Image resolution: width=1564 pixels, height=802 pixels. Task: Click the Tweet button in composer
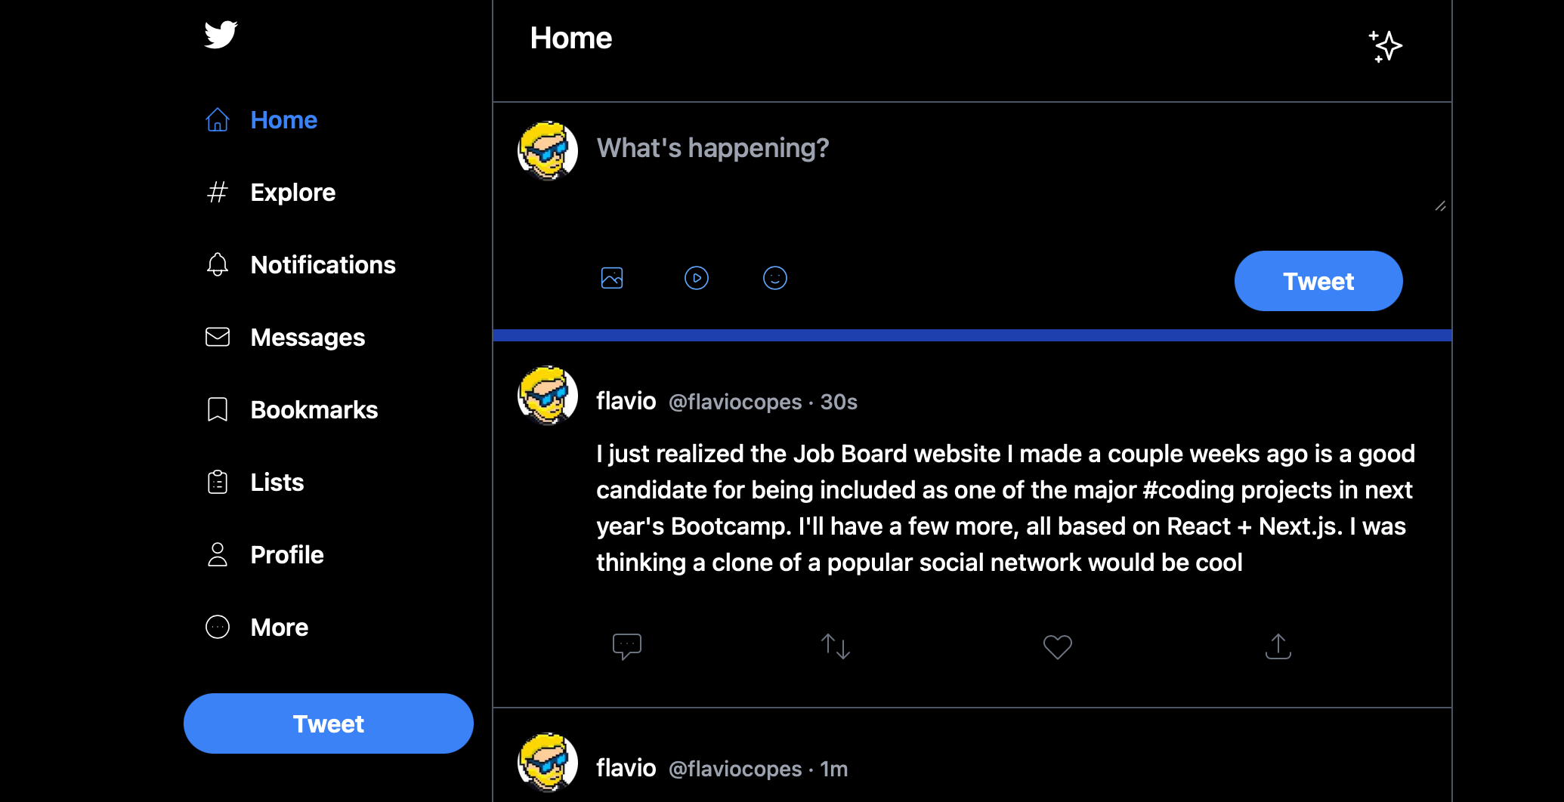tap(1318, 281)
